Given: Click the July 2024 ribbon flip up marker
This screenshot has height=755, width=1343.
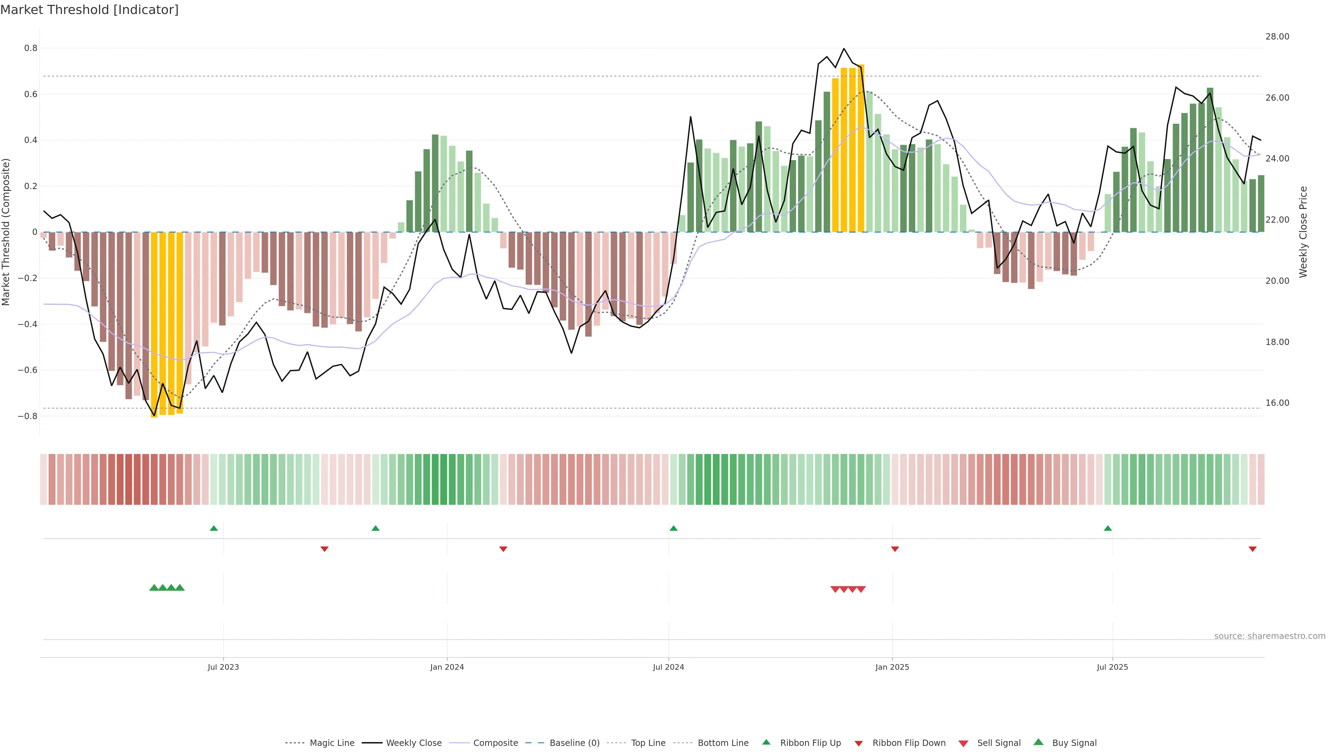Looking at the screenshot, I should click(674, 528).
